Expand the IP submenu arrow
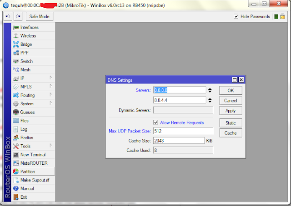This screenshot has height=206, width=291. pyautogui.click(x=51, y=78)
